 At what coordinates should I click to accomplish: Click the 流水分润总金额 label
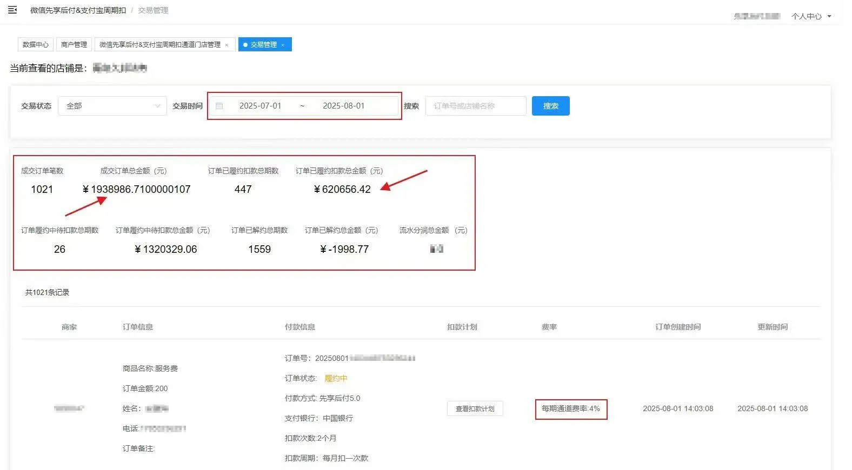[433, 230]
